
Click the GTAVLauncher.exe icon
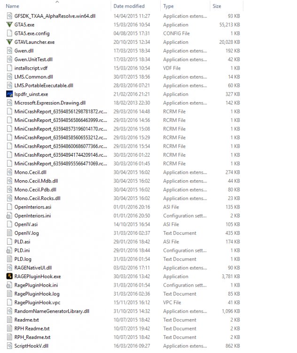[x=9, y=42]
